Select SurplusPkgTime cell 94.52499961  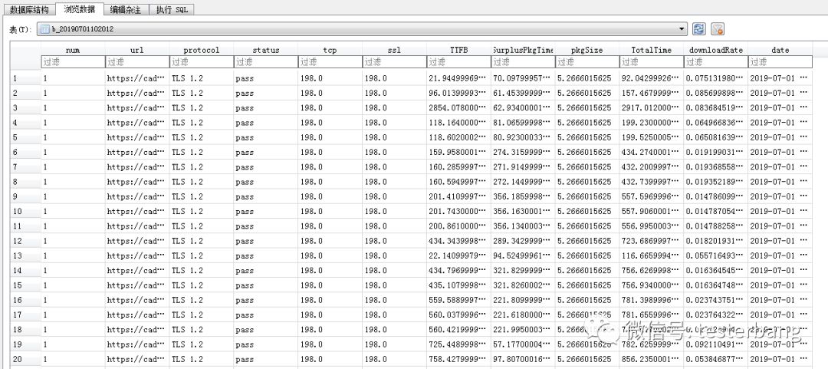524,256
